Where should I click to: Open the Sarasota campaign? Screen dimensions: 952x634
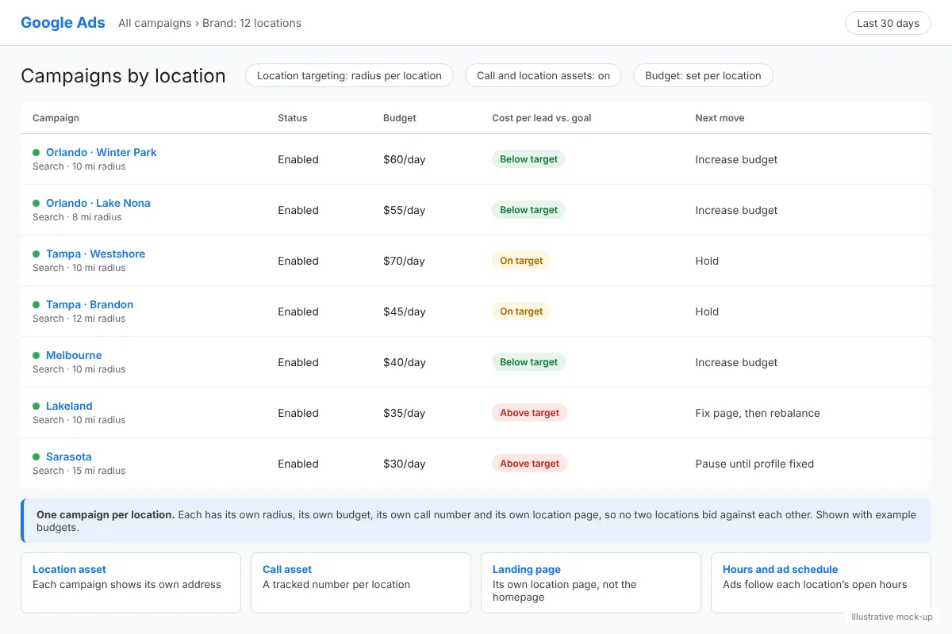tap(69, 456)
